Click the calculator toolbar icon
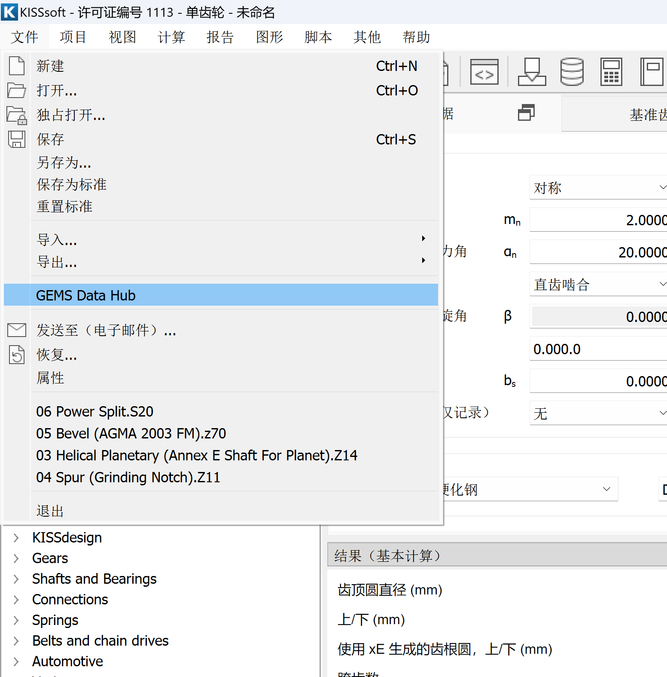Image resolution: width=667 pixels, height=677 pixels. 611,72
